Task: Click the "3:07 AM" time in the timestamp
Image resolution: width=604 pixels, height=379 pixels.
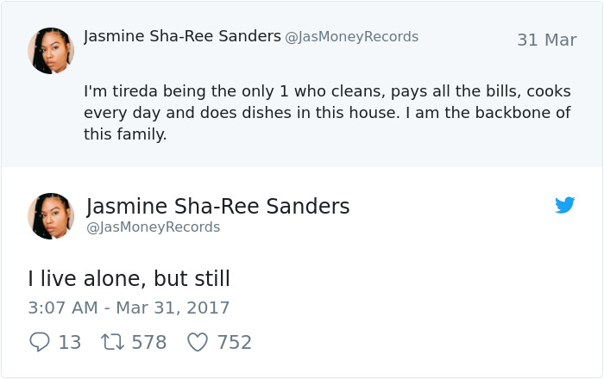Action: pos(59,308)
